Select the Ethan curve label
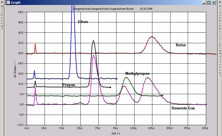 pyautogui.click(x=83, y=22)
